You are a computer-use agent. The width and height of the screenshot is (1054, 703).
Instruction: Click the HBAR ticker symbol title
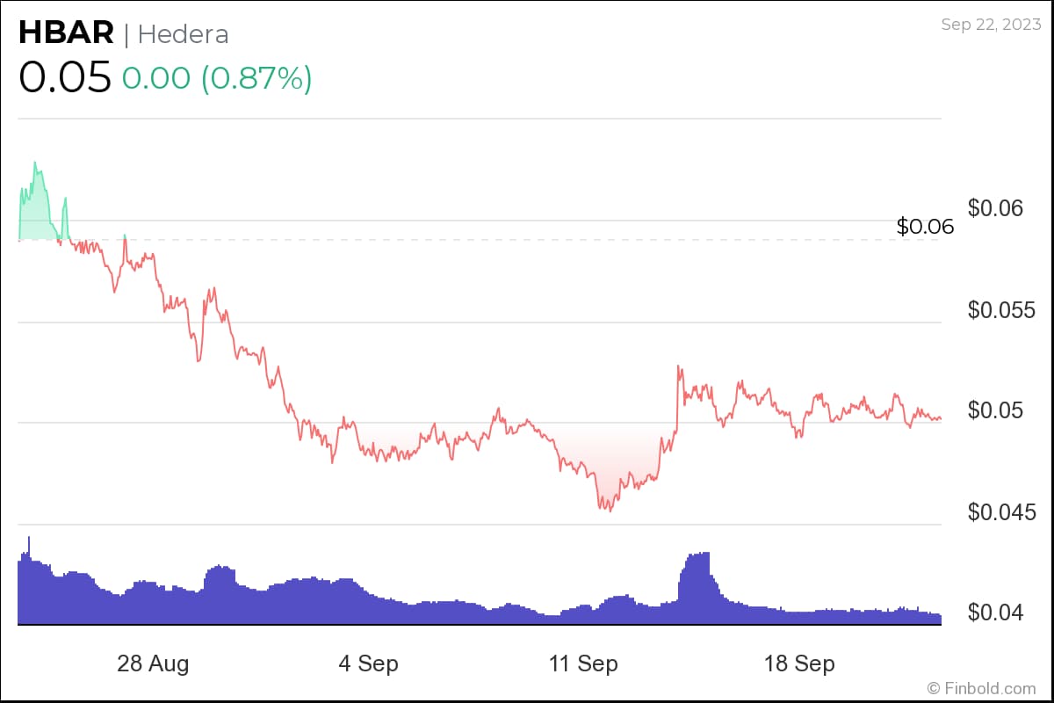coord(66,33)
